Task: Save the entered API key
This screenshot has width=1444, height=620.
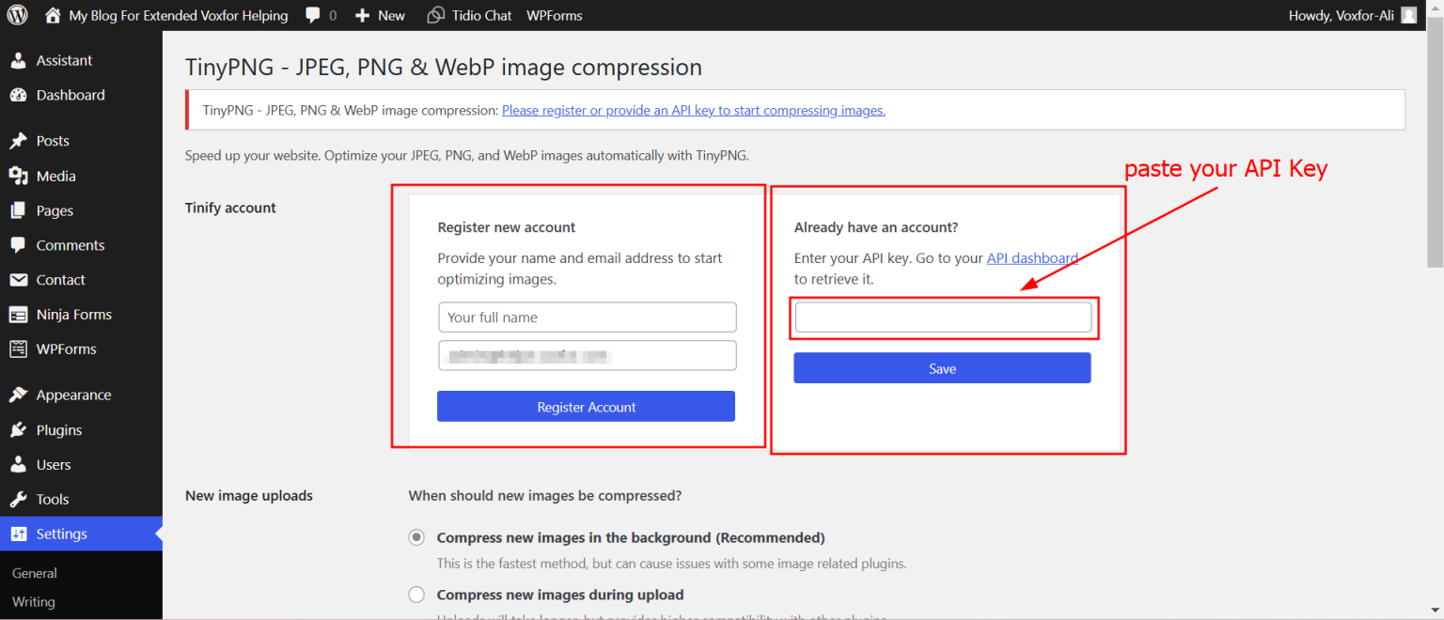Action: point(942,367)
